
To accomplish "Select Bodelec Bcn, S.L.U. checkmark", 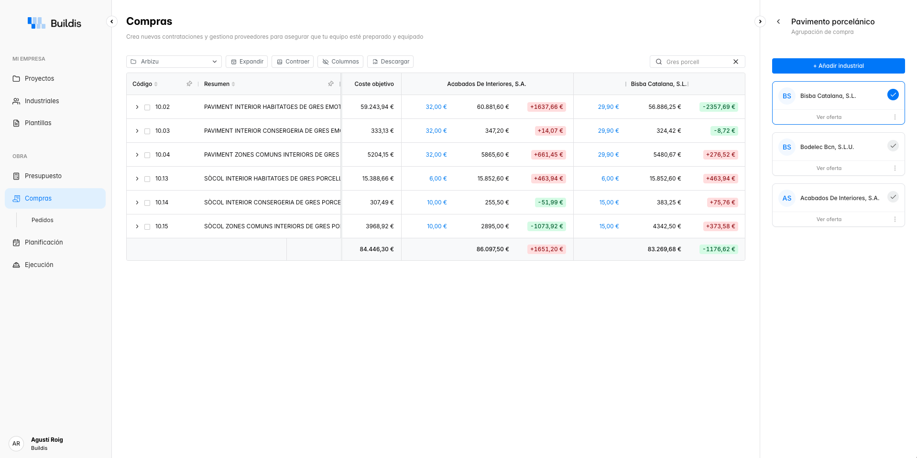I will 893,146.
